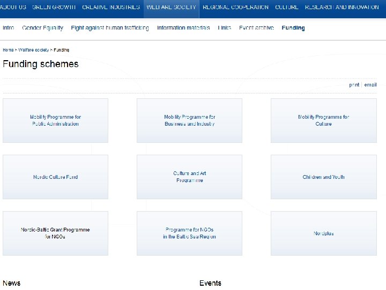This screenshot has height=290, width=386.
Task: Open Programme for NGOs in Baltic Sea Region
Action: 190,233
